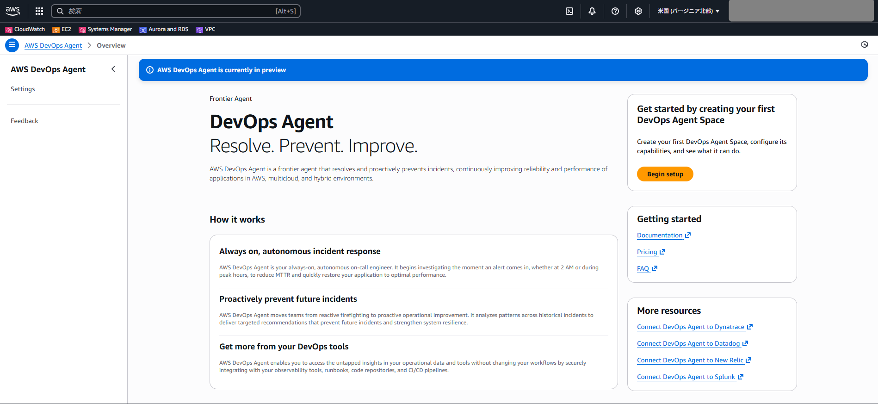Click the external link icon beside Dynatrace

click(x=750, y=327)
